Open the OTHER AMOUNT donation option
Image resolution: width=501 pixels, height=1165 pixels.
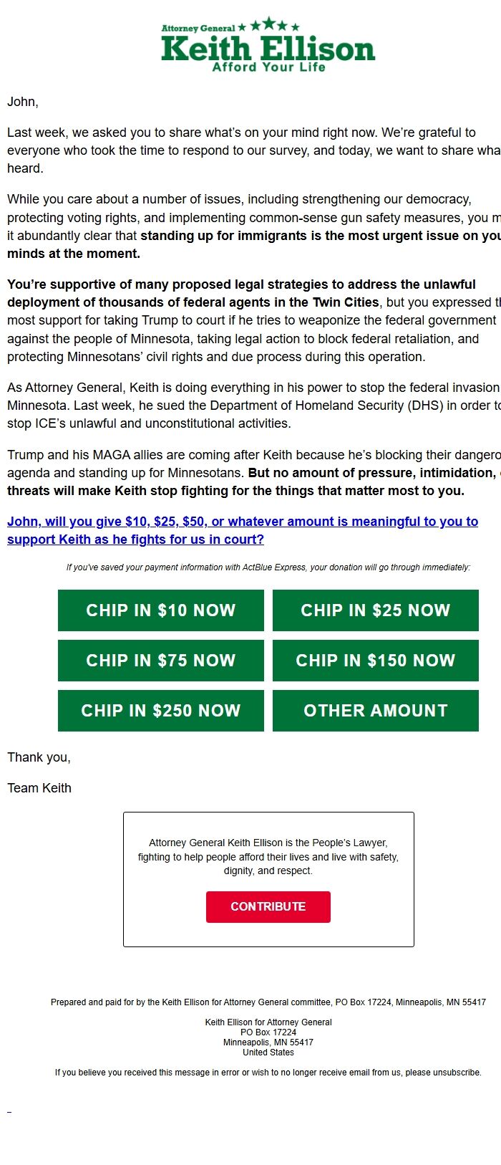375,710
